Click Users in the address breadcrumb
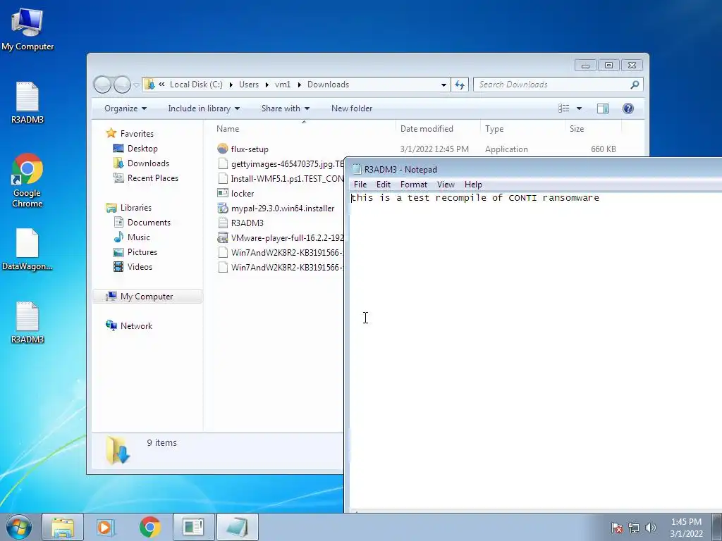Viewport: 722px width, 541px height. [249, 85]
